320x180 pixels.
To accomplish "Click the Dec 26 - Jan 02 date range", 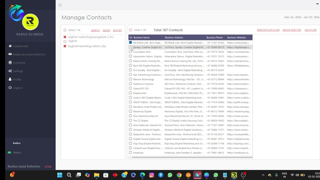I will click(x=302, y=17).
